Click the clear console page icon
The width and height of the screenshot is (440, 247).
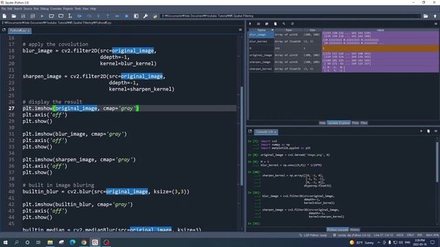click(x=428, y=131)
